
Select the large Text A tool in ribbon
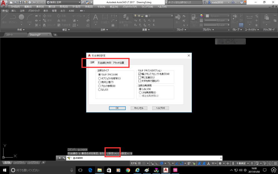tap(96, 17)
